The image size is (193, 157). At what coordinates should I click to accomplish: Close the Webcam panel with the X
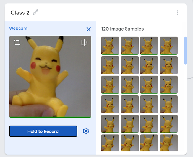pos(88,29)
